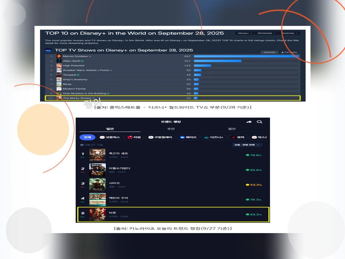Viewport: 345px width, 259px height.
Task: Switch to the Overview tab
Action: click(x=269, y=52)
